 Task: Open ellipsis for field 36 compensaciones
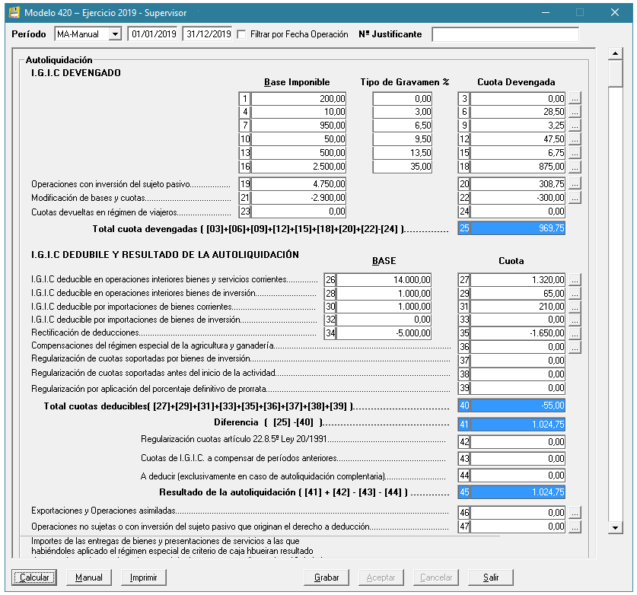pos(575,347)
